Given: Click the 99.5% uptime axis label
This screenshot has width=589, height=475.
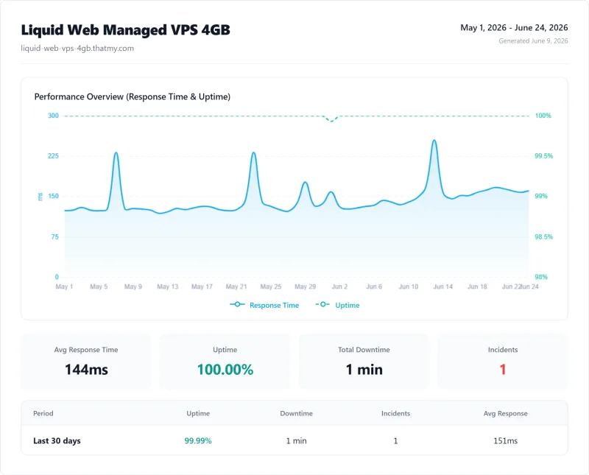Looking at the screenshot, I should (x=544, y=156).
